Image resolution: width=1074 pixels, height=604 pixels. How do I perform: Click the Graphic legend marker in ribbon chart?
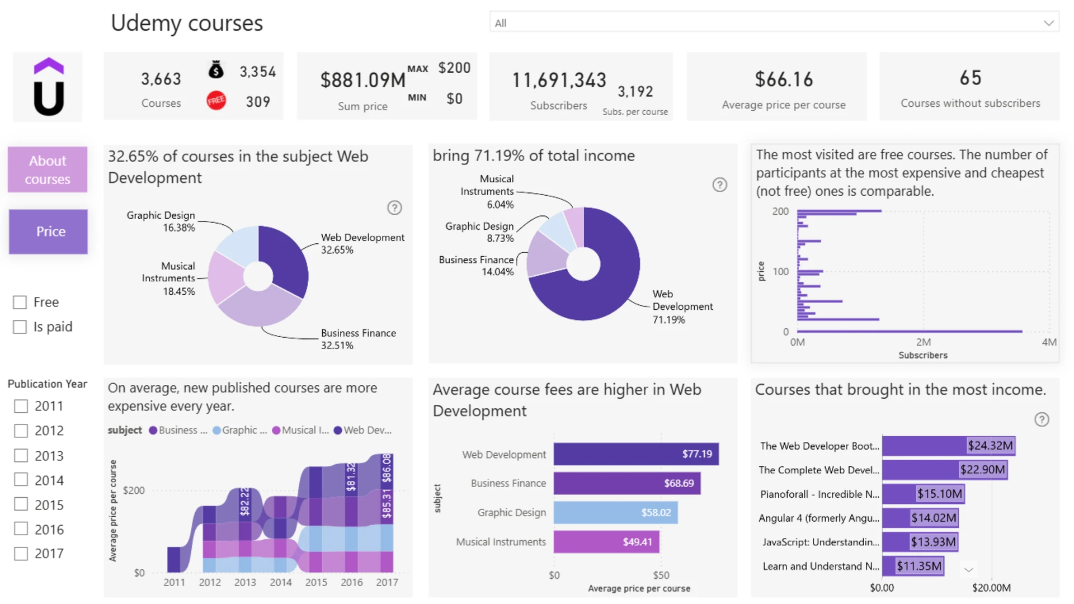pyautogui.click(x=216, y=430)
